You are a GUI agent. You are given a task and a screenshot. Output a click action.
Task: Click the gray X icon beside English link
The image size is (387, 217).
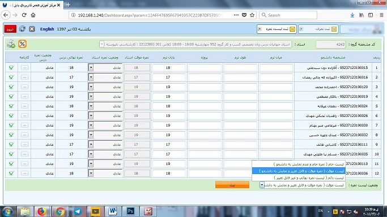32,29
